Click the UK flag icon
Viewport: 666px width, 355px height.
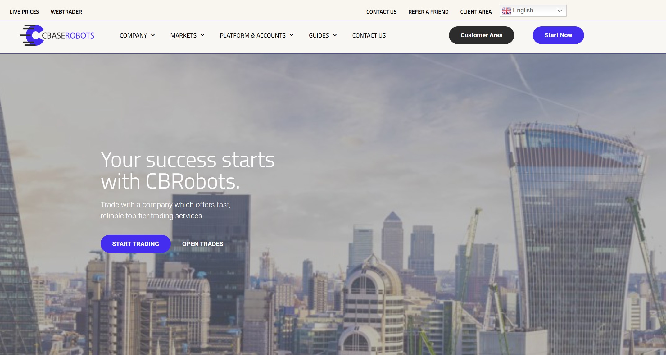[506, 11]
